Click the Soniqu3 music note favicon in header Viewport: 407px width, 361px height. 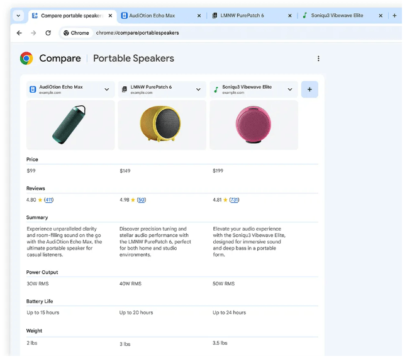pos(216,89)
